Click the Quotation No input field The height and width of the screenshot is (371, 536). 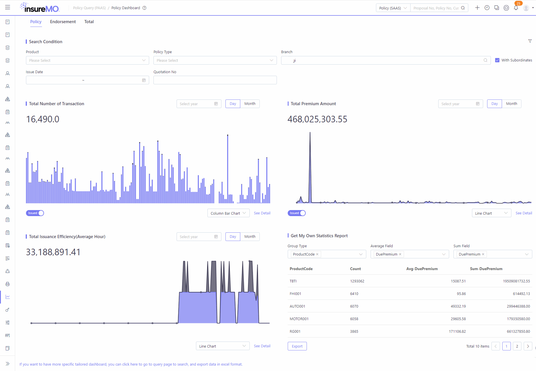(215, 80)
